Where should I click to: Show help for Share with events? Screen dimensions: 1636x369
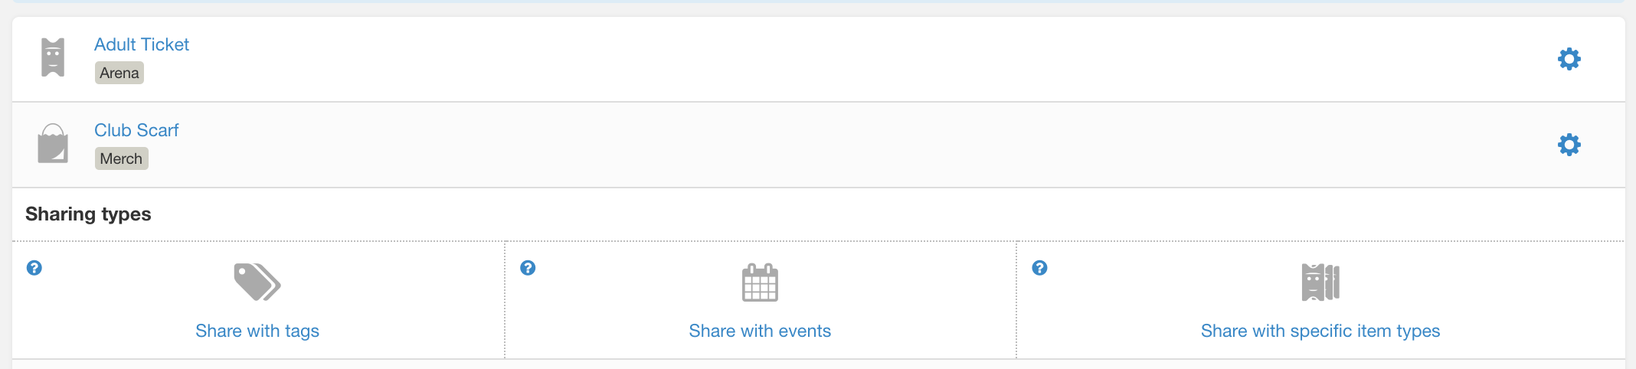(x=528, y=268)
